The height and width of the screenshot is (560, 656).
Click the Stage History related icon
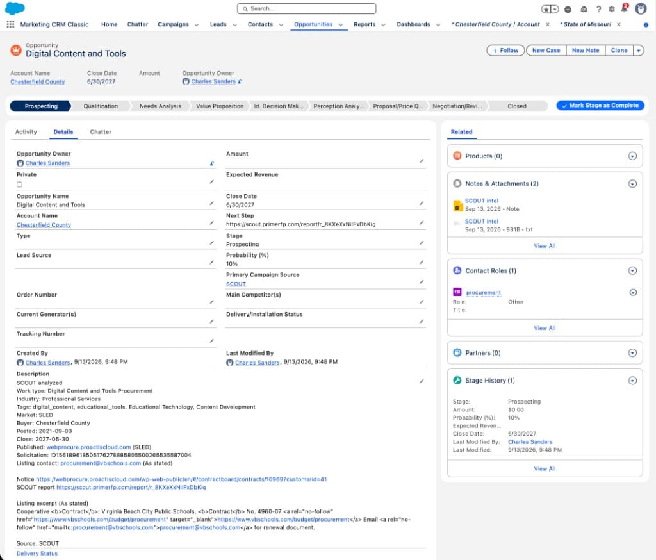click(x=457, y=380)
